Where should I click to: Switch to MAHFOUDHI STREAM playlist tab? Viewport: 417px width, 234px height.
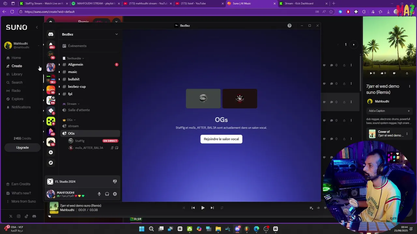coord(96,4)
